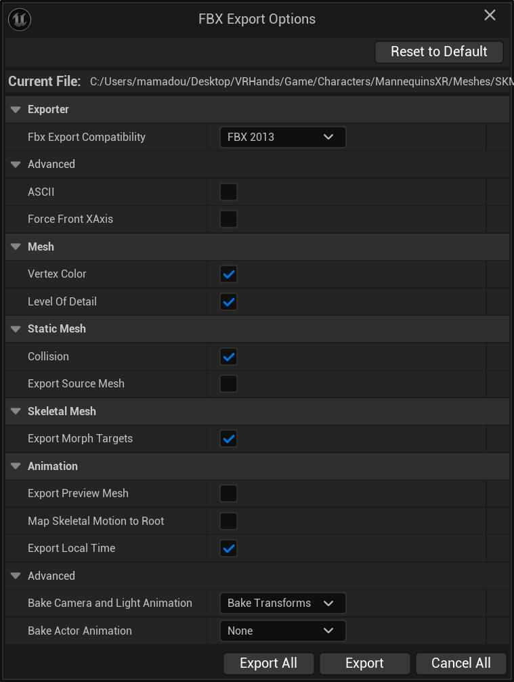Enable Force Front XAxis
Viewport: 514px width, 682px height.
228,219
